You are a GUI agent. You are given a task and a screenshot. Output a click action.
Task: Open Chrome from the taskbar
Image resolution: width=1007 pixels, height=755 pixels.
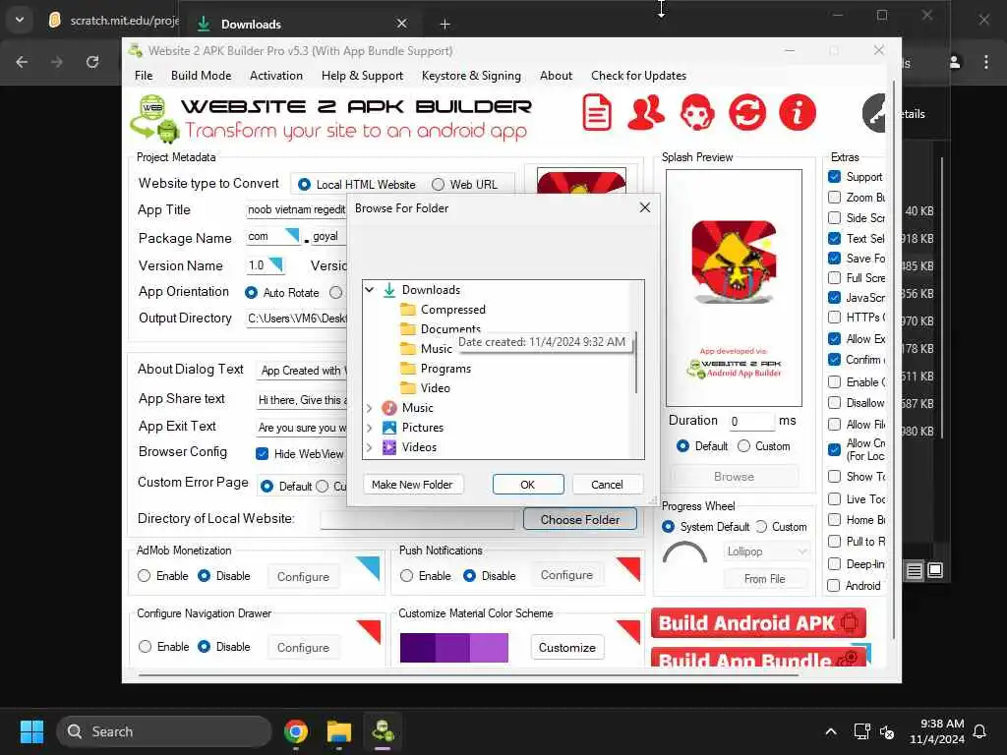pyautogui.click(x=296, y=731)
